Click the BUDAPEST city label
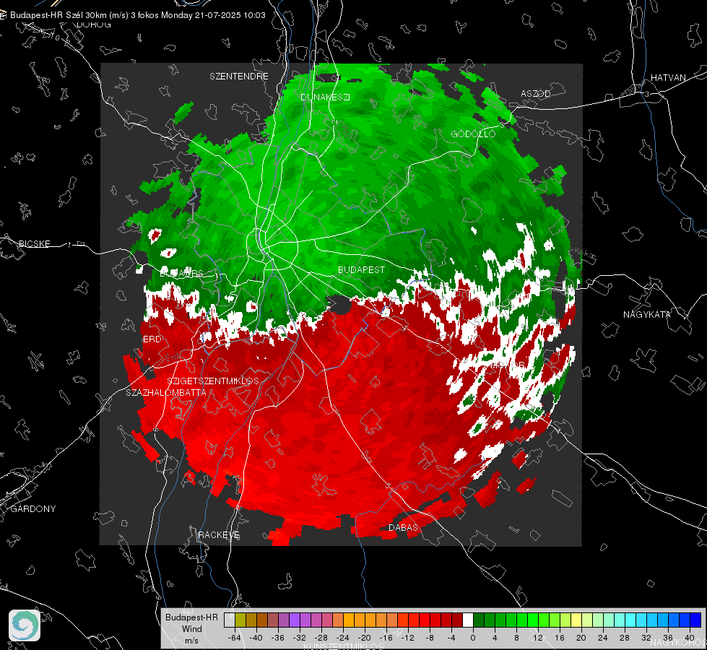The height and width of the screenshot is (650, 707). point(362,269)
